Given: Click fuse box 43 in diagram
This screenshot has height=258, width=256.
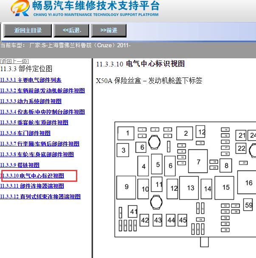Looking at the screenshot, I should click(x=158, y=220).
